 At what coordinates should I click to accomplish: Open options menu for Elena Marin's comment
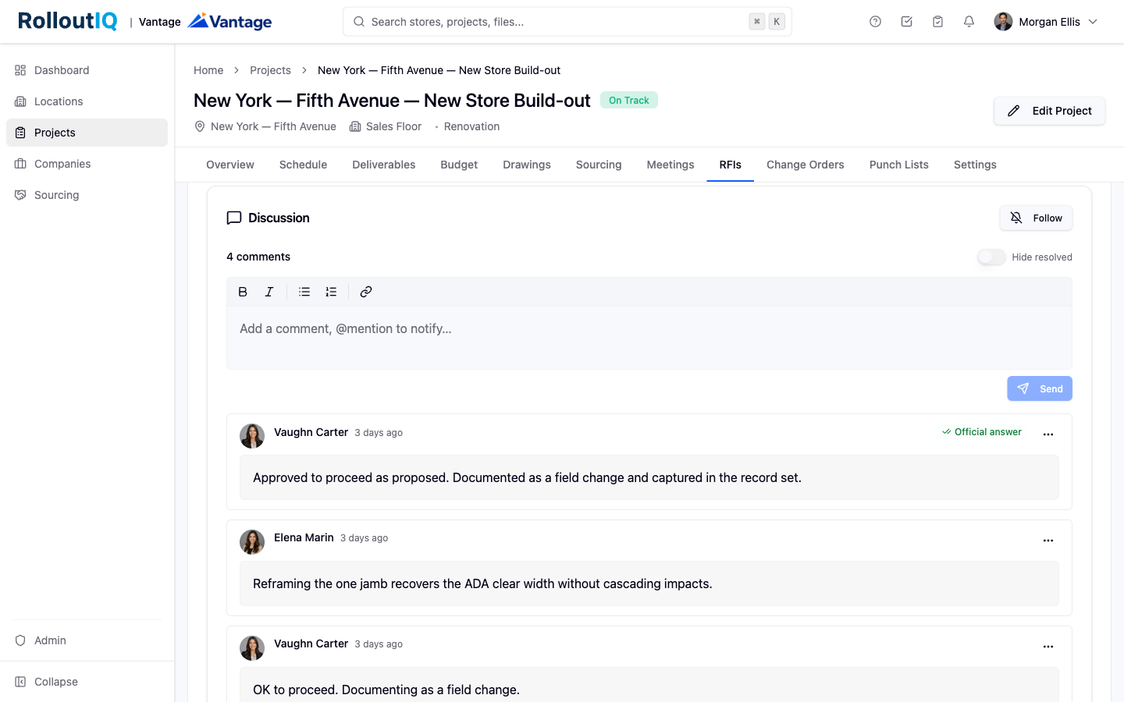[x=1048, y=540]
